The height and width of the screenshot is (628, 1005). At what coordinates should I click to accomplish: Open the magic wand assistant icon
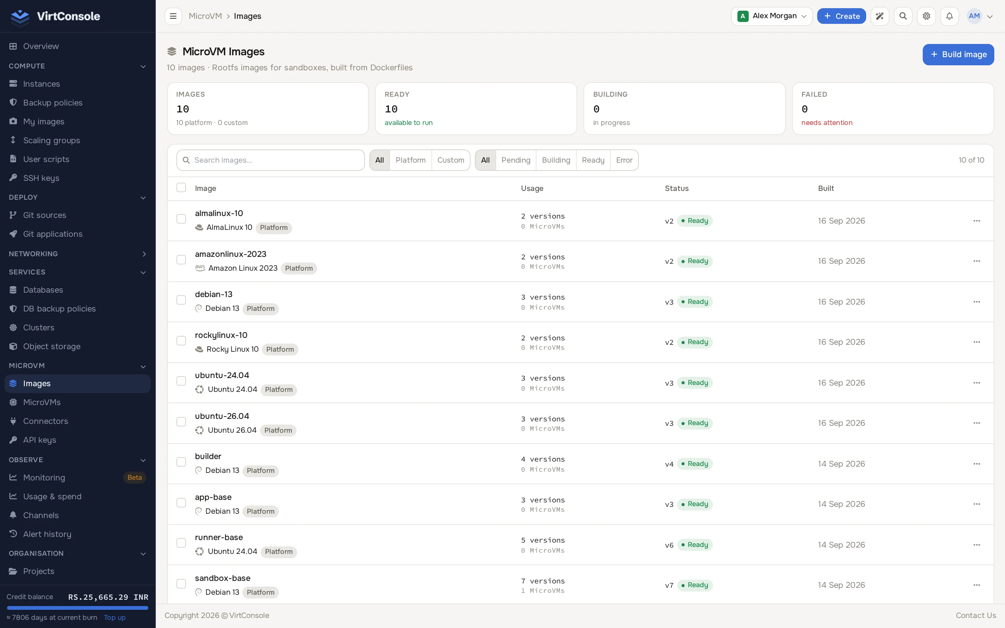point(880,16)
